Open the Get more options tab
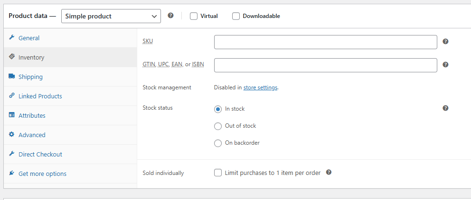This screenshot has height=200, width=471. coord(42,174)
